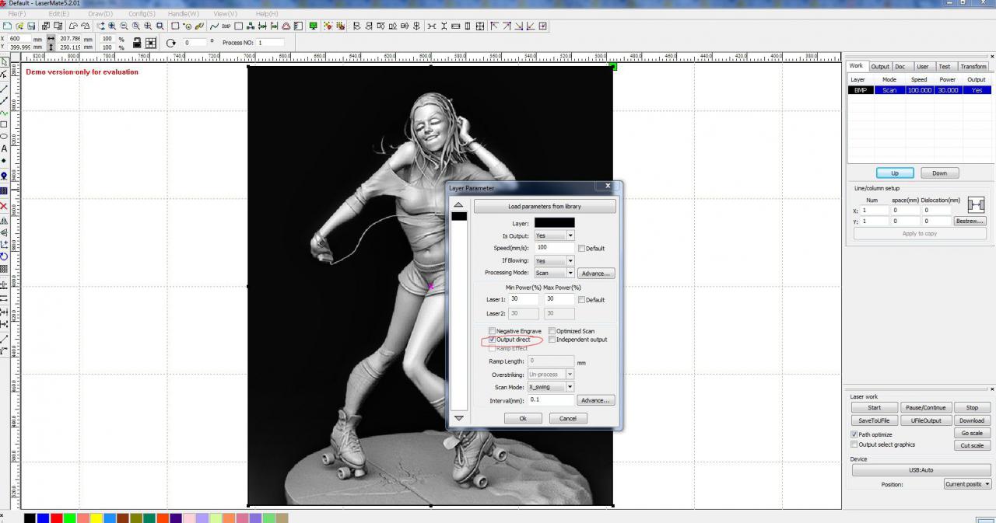Check the Output select graphics checkbox
The width and height of the screenshot is (996, 523).
click(x=854, y=445)
